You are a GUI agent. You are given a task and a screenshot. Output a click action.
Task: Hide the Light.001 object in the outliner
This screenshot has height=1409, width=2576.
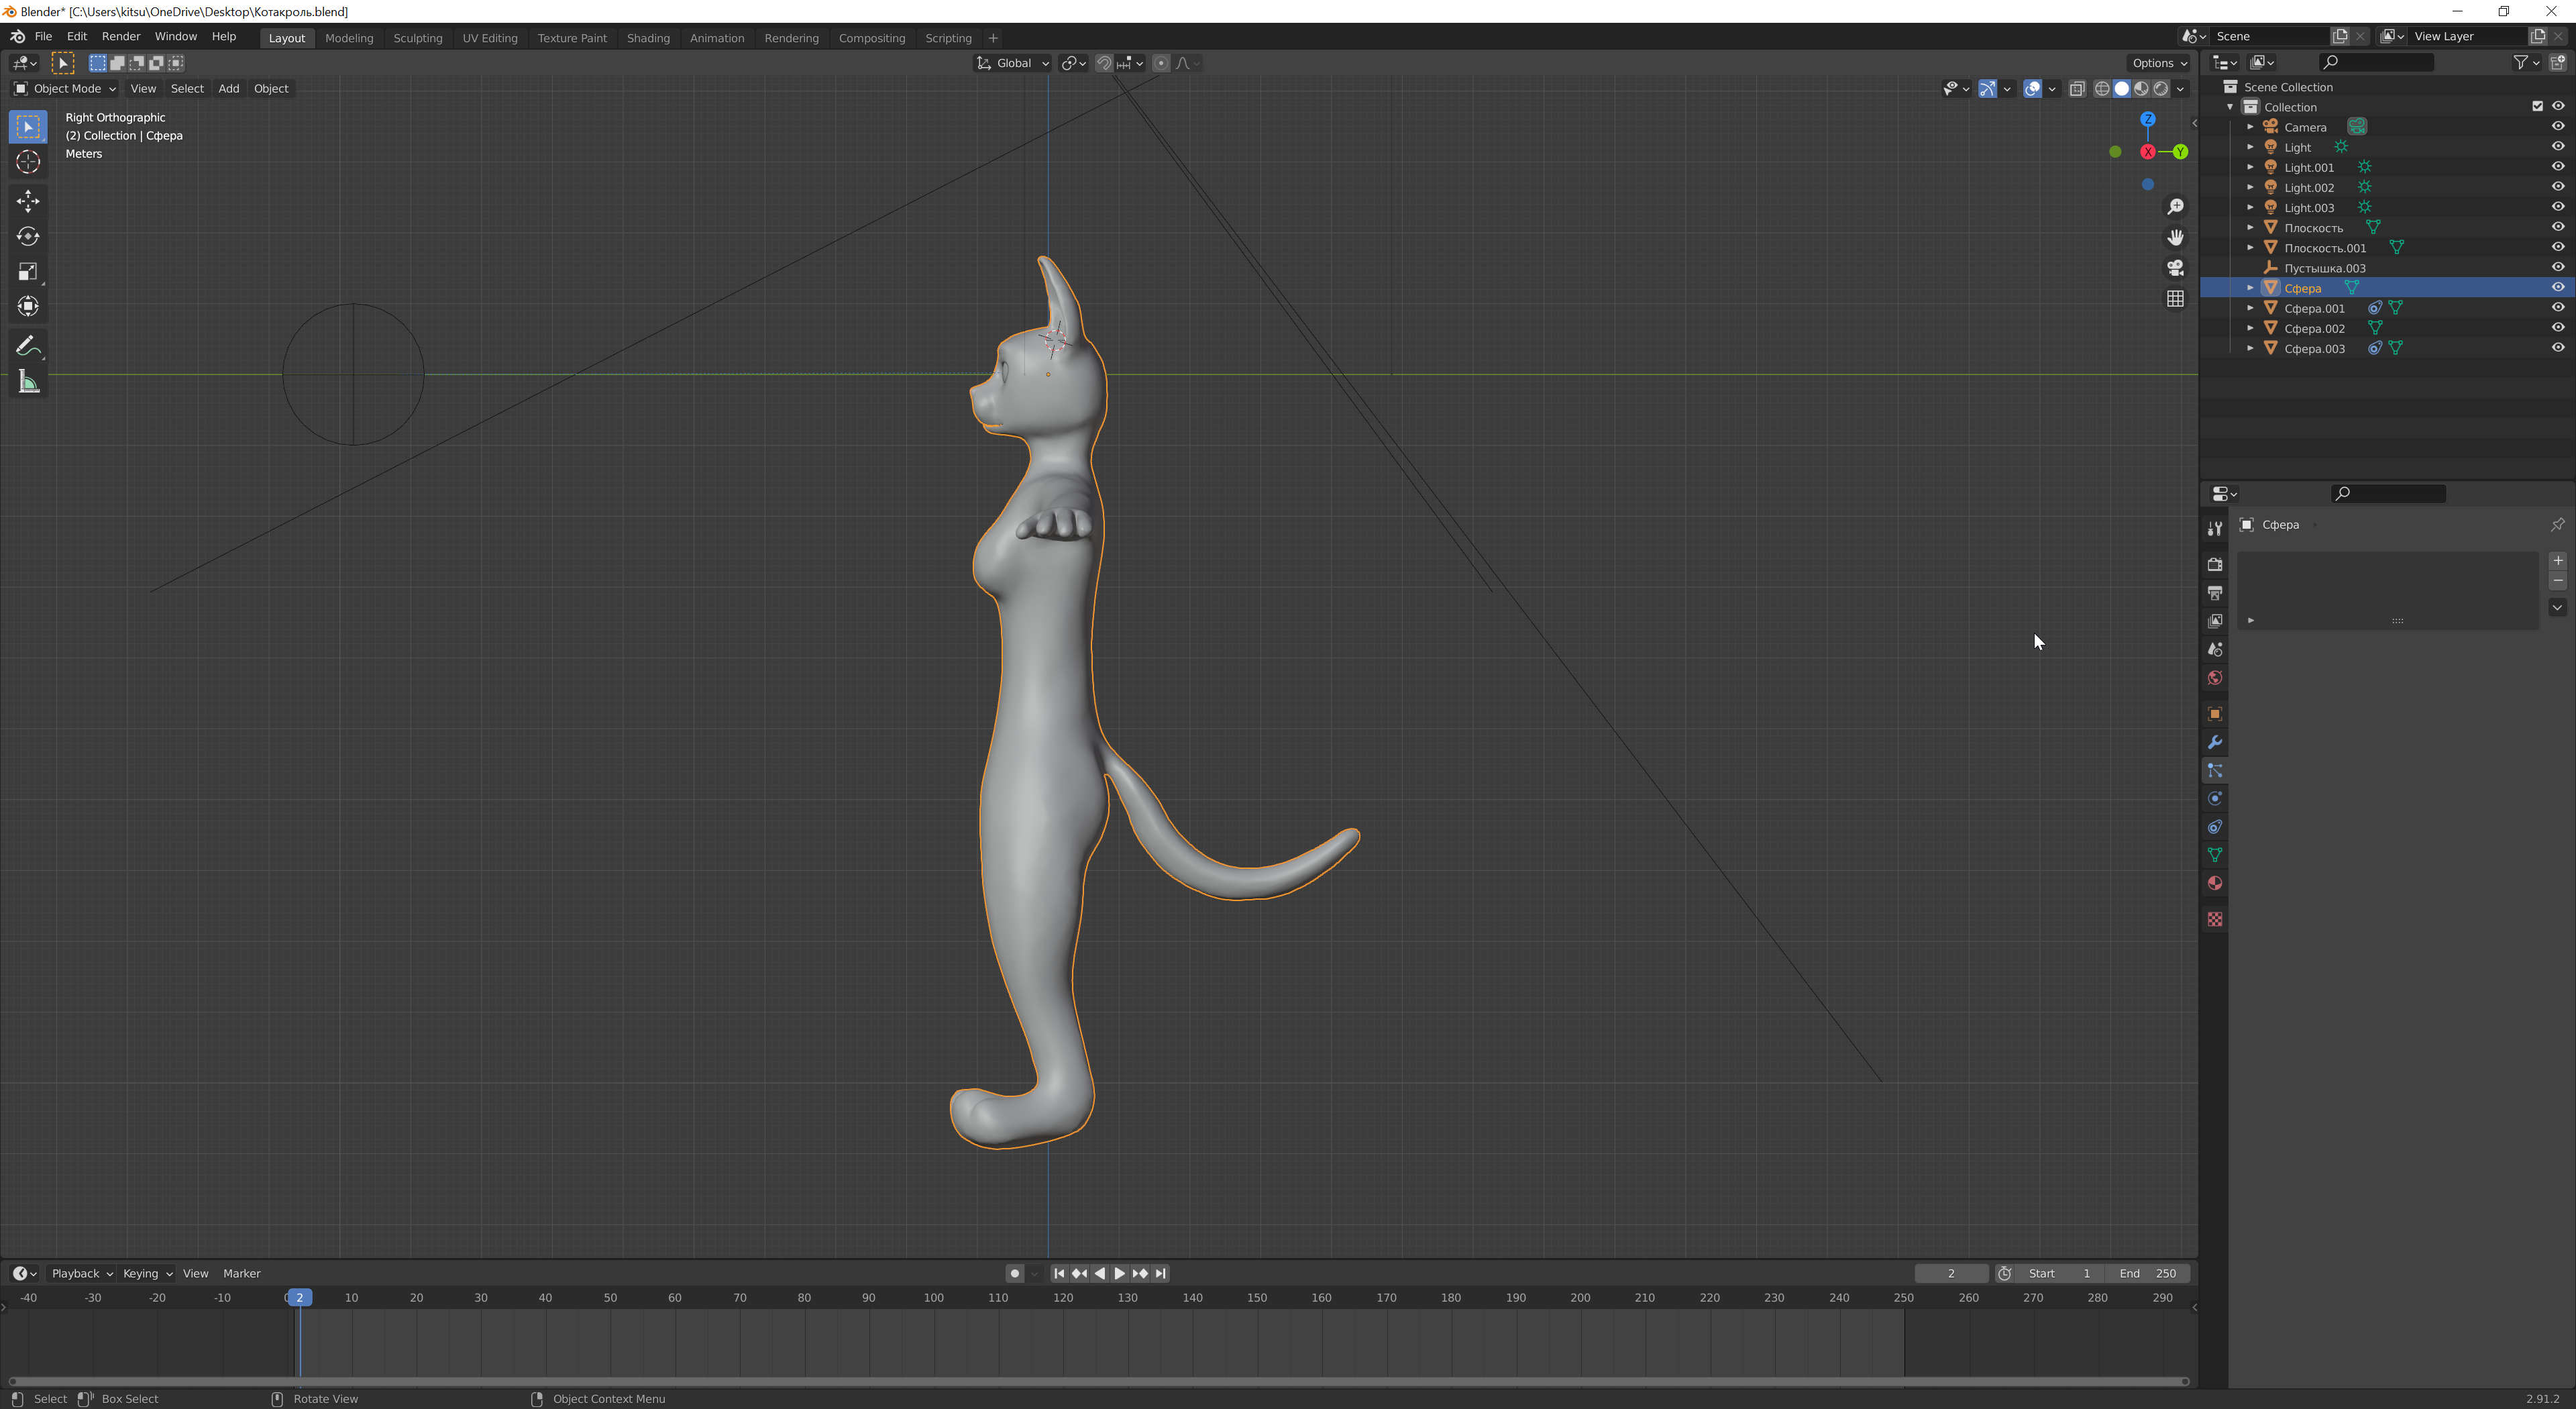tap(2558, 167)
